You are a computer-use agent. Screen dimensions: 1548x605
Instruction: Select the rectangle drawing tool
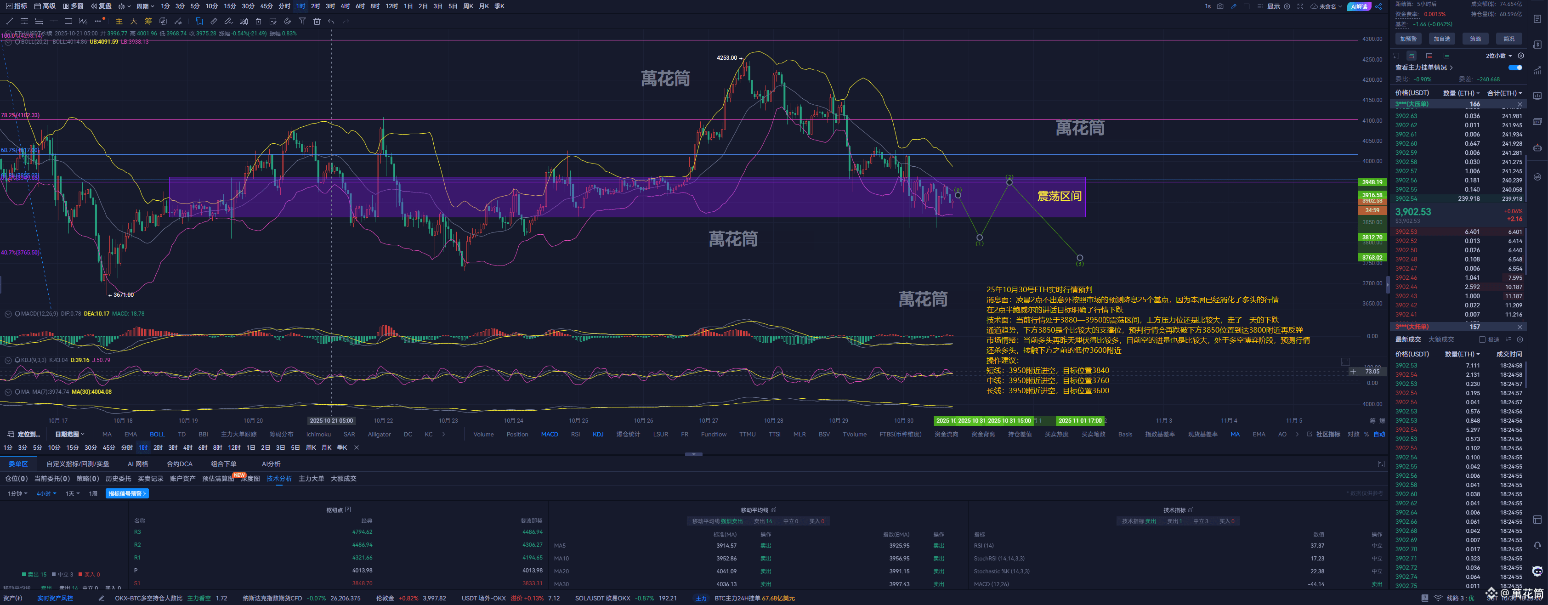click(x=68, y=21)
